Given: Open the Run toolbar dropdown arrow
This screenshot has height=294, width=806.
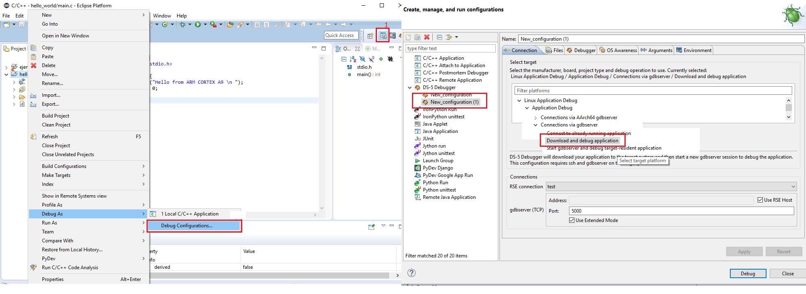Looking at the screenshot, I should point(205,24).
